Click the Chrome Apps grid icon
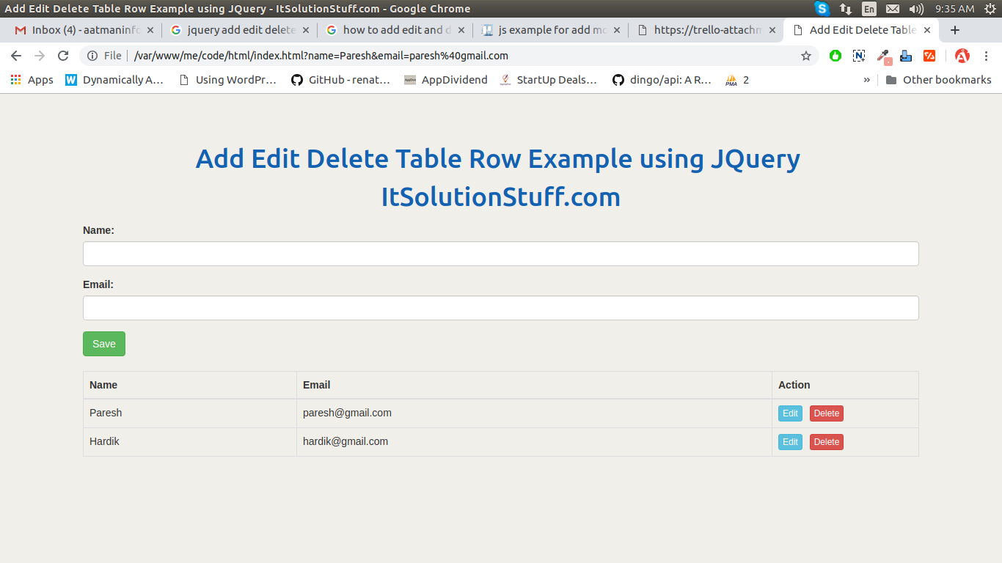 point(15,80)
